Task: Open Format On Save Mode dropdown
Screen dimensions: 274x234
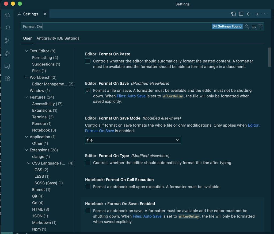Action: 133,140
